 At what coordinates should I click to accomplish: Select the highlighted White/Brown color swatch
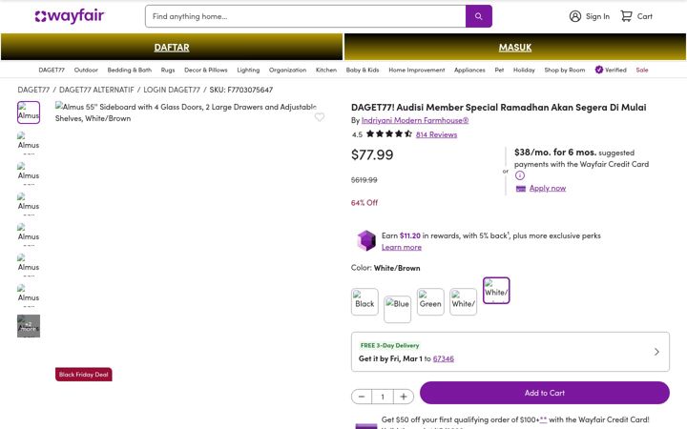tap(496, 290)
